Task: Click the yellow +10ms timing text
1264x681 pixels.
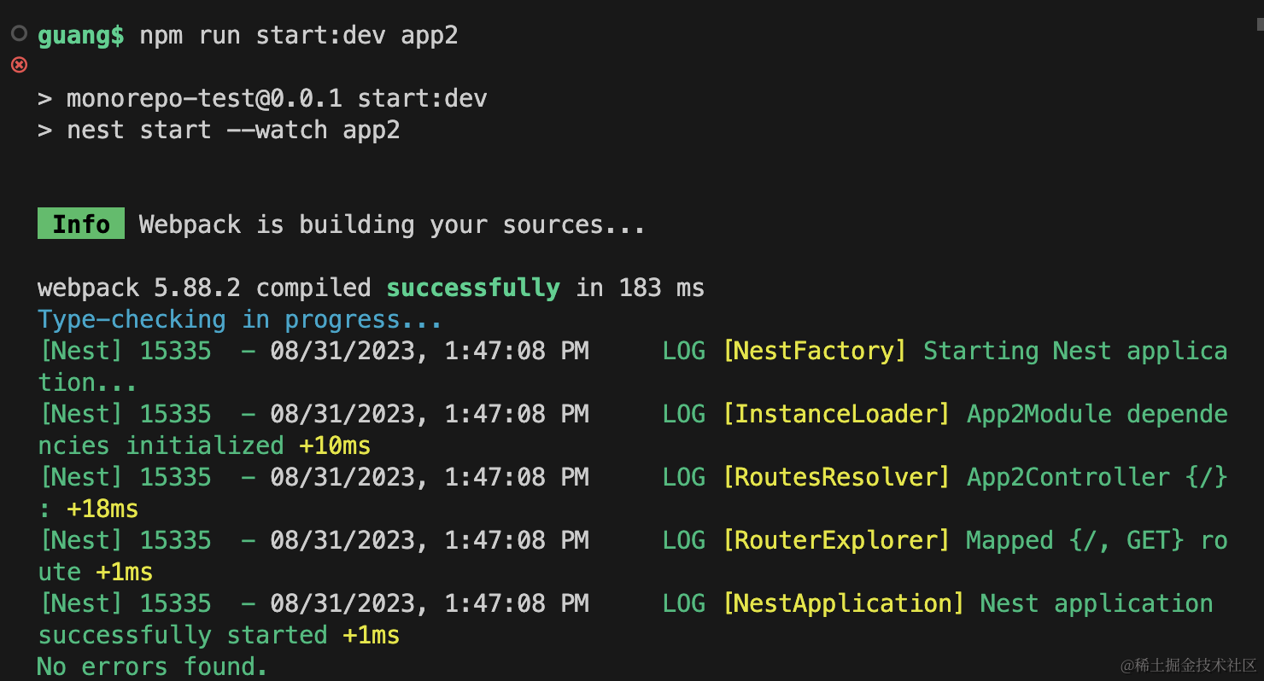Action: coord(335,446)
